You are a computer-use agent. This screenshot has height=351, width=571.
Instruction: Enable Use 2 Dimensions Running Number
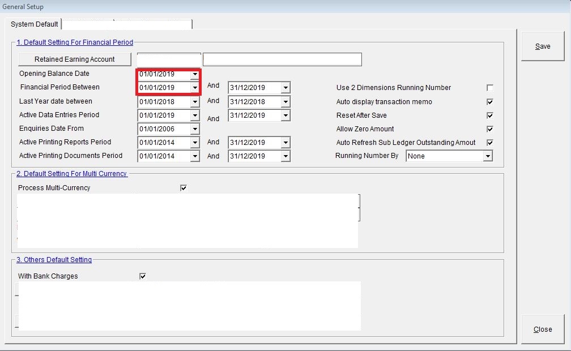click(x=490, y=88)
